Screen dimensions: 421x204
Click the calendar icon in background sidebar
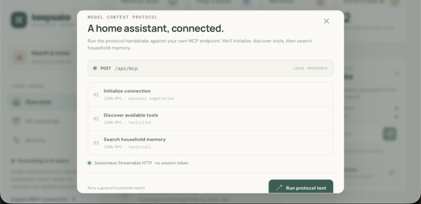[16, 121]
